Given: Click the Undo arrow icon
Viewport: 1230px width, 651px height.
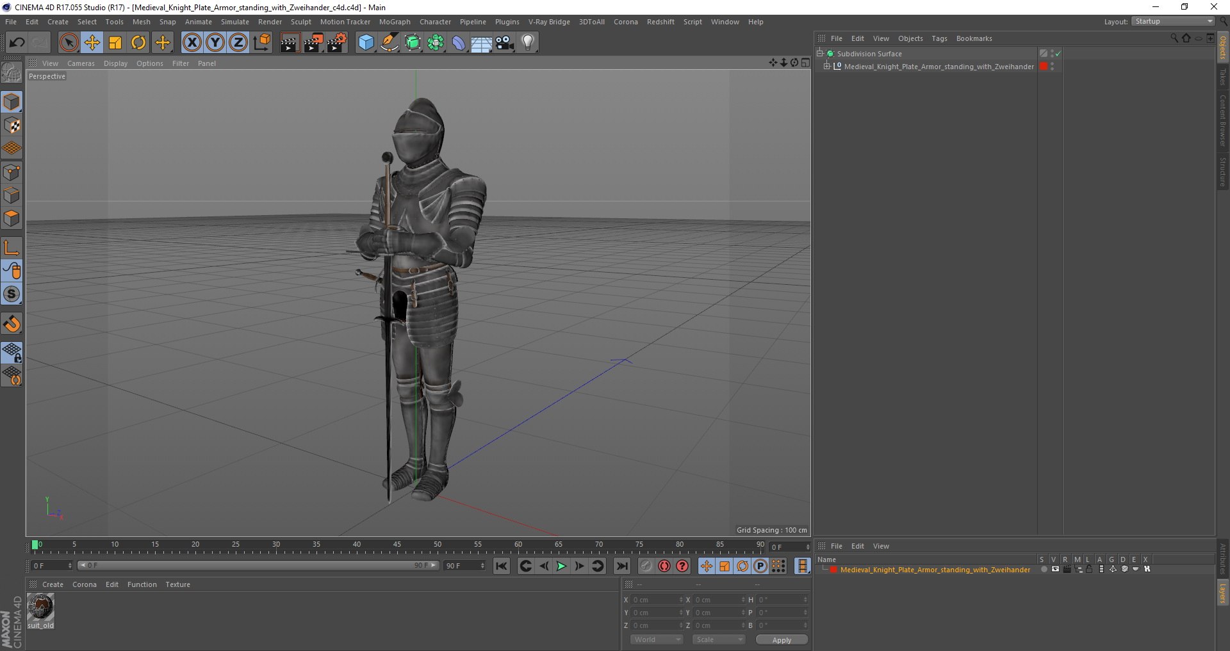Looking at the screenshot, I should (x=17, y=43).
